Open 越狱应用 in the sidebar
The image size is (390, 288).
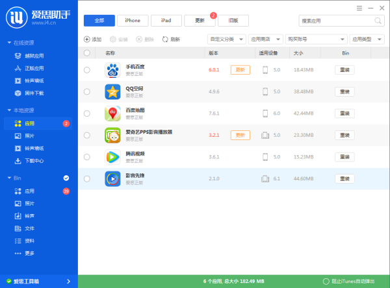tap(29, 56)
